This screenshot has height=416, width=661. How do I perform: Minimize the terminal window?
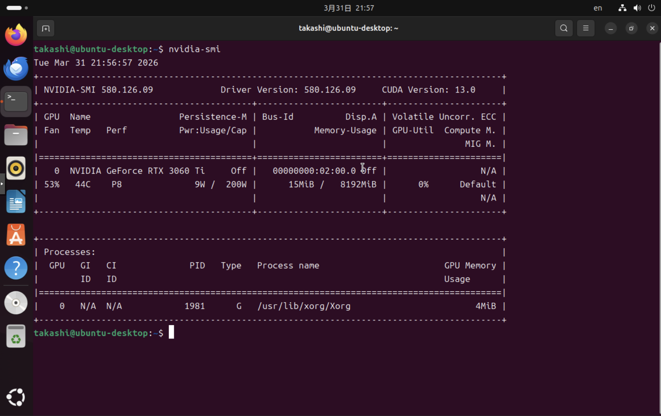click(611, 28)
